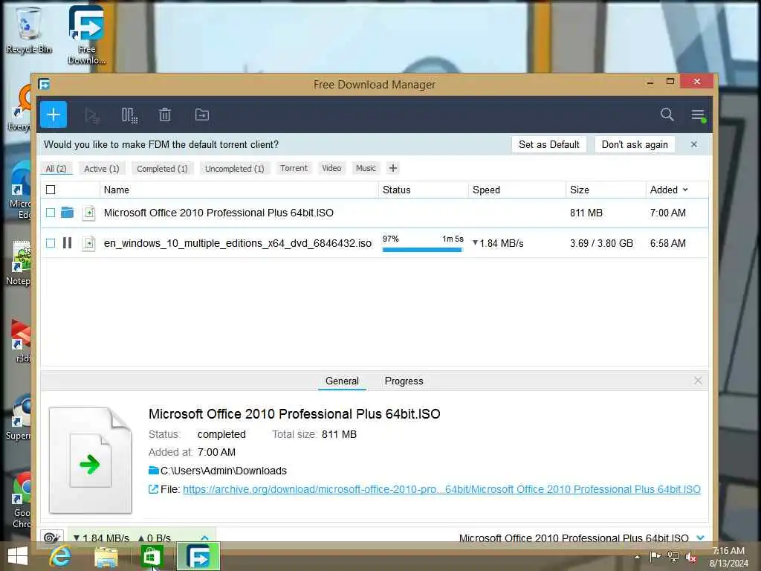Viewport: 761px width, 571px height.
Task: Click the 3.69 / 3.80 GB size cell
Action: click(601, 243)
